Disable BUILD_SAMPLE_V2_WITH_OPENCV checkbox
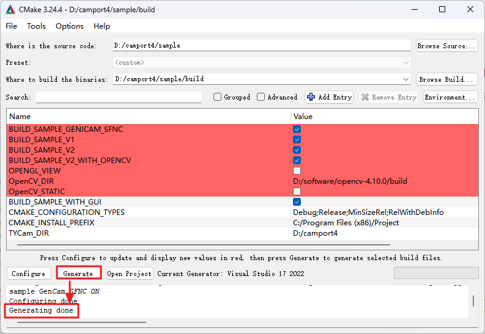The image size is (485, 334). pos(297,160)
